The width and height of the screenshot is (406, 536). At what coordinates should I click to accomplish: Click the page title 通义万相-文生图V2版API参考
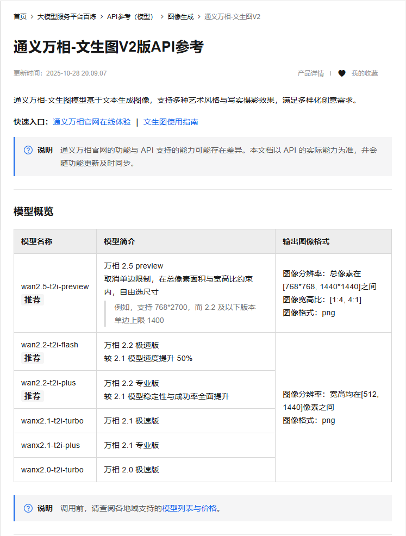tap(109, 47)
